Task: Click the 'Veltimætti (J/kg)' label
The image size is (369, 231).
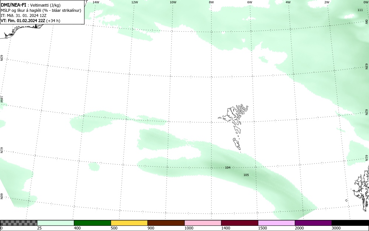Action: (x=45, y=5)
